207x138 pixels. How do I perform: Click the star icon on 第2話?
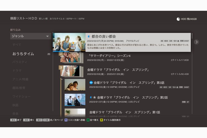click(94, 97)
